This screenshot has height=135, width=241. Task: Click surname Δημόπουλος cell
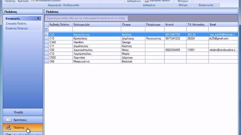pyautogui.click(x=97, y=46)
